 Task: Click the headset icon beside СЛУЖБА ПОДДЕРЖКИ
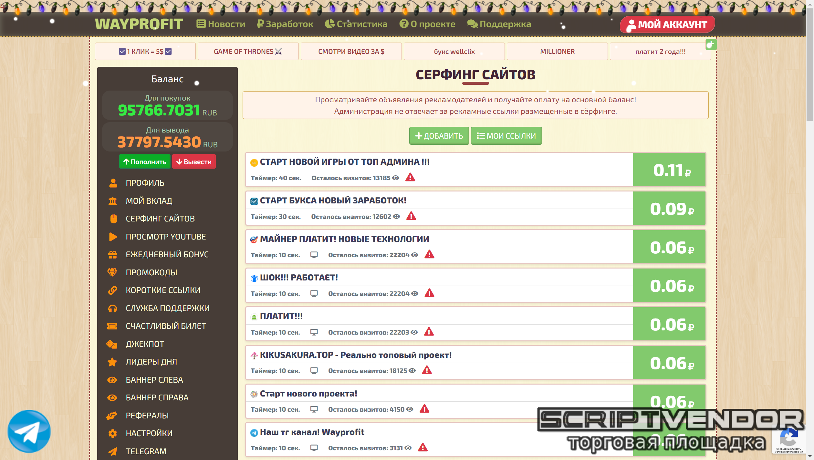[113, 308]
